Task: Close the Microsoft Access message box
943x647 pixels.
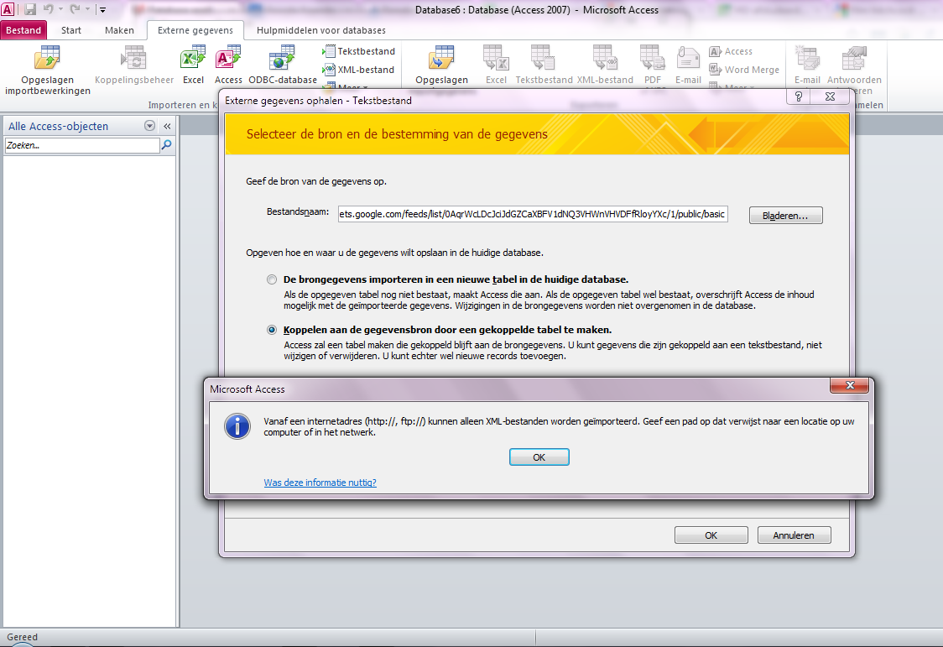Action: [x=850, y=385]
